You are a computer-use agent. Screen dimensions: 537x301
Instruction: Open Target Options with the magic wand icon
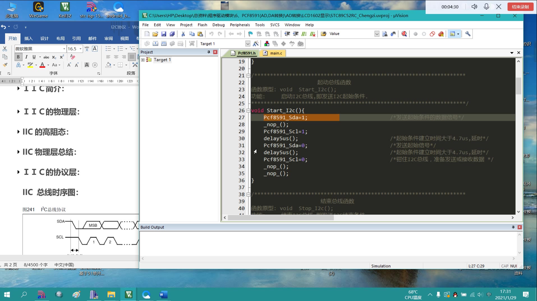pos(256,44)
